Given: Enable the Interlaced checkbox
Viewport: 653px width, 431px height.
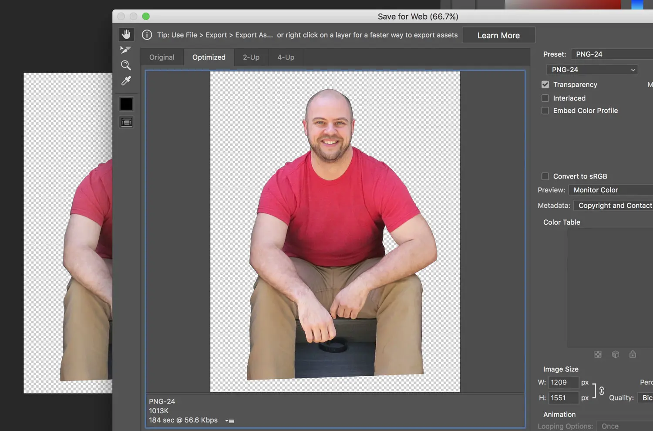Looking at the screenshot, I should pyautogui.click(x=545, y=98).
